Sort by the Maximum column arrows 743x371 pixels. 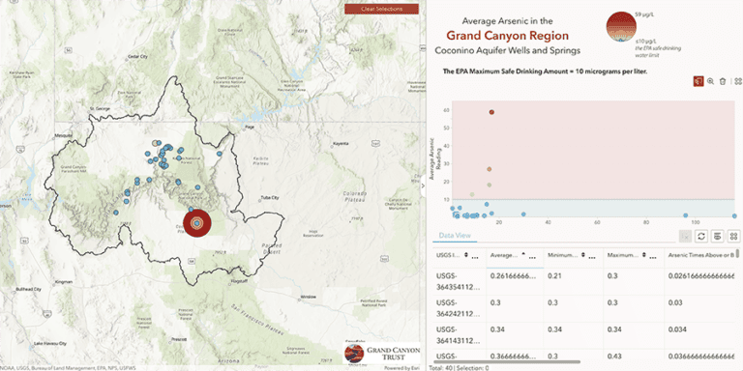click(x=643, y=255)
